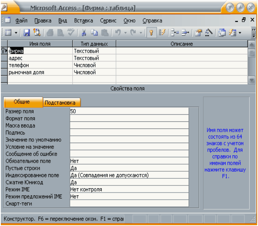Select the Общие tab
Screen dimensions: 258x226
(x=23, y=102)
